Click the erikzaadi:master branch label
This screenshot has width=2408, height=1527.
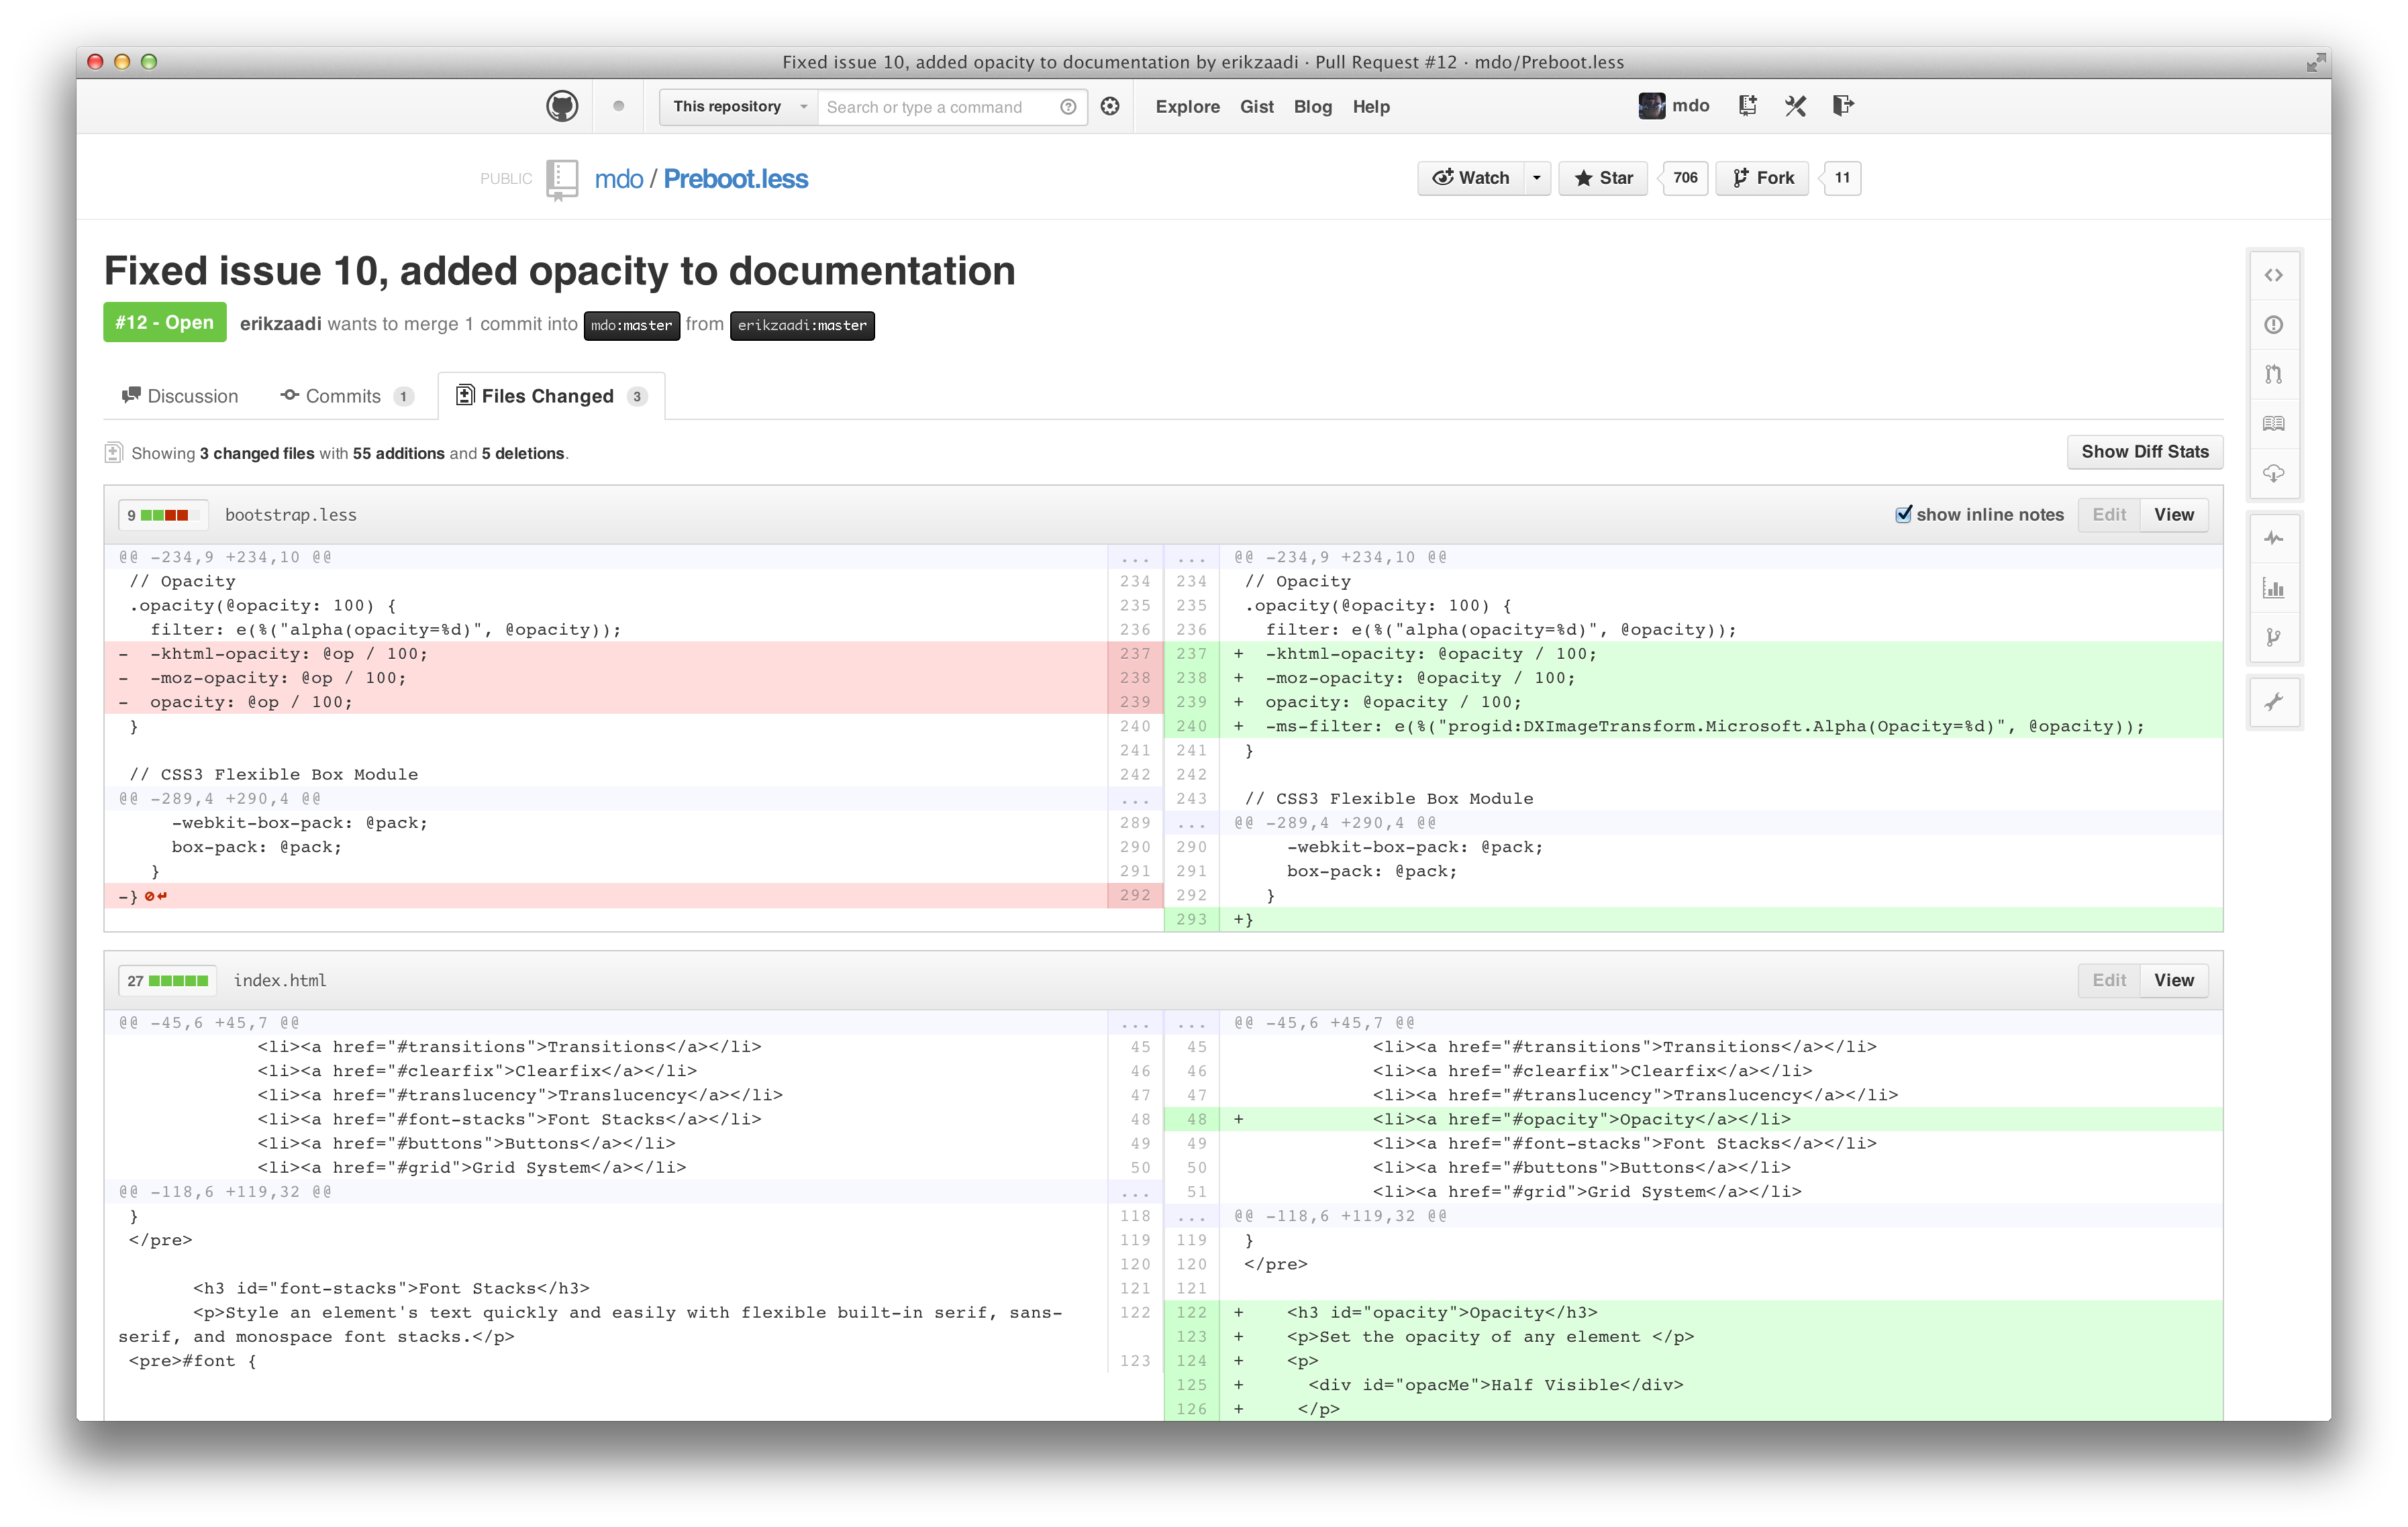point(802,325)
